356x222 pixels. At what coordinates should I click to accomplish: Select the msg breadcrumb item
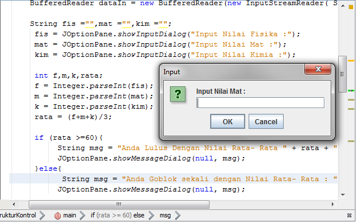pos(165,215)
